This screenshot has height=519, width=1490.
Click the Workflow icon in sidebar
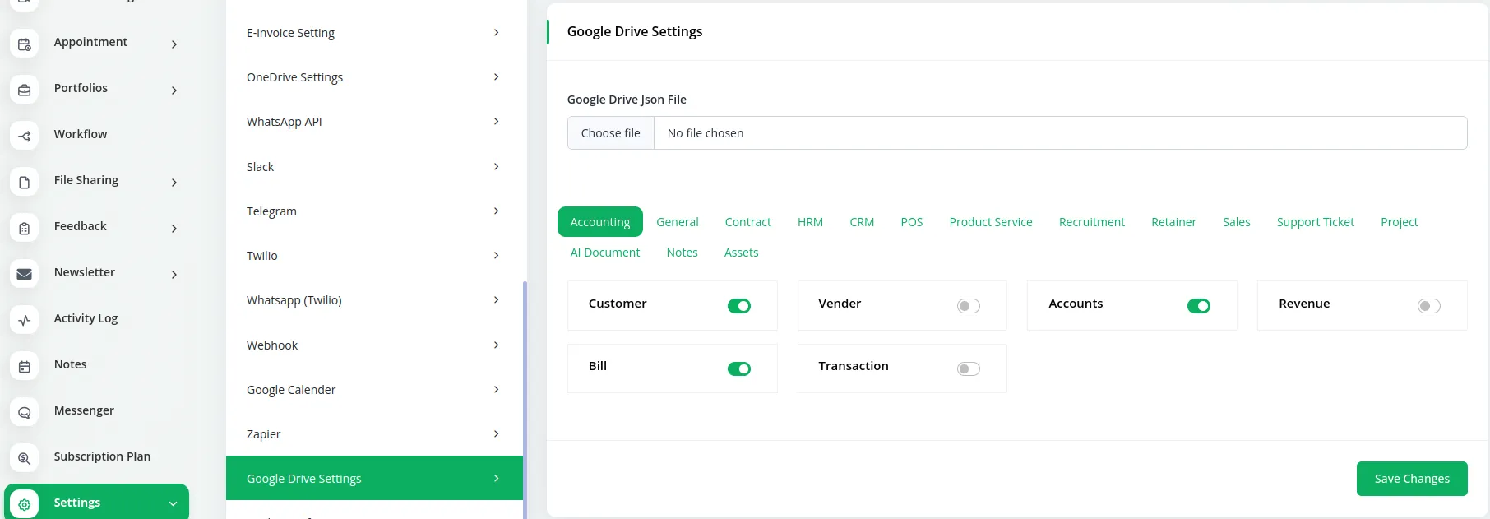click(25, 136)
